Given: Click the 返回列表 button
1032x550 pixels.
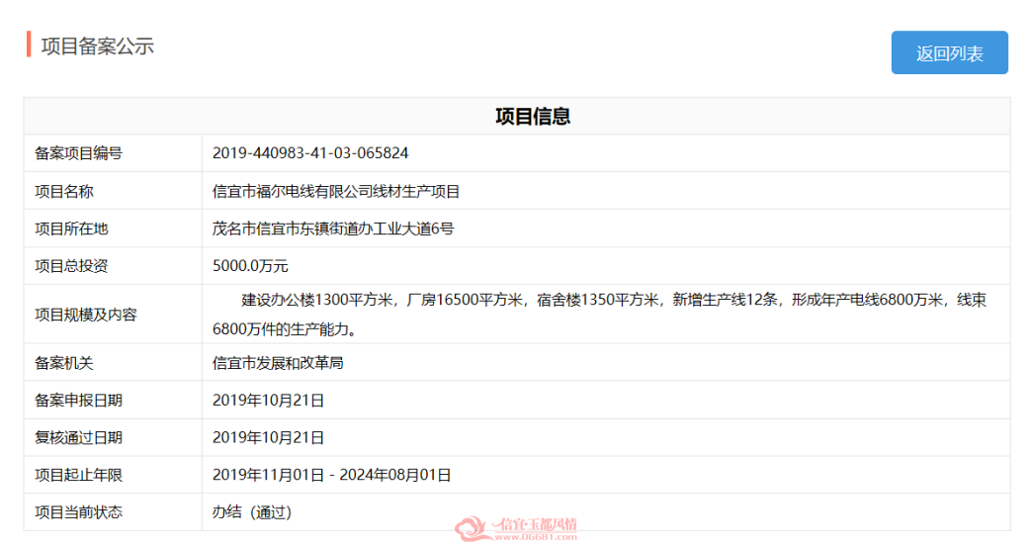Looking at the screenshot, I should (949, 52).
